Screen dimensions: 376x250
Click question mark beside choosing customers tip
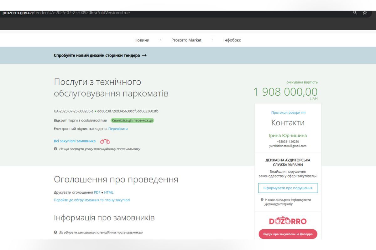(56, 232)
